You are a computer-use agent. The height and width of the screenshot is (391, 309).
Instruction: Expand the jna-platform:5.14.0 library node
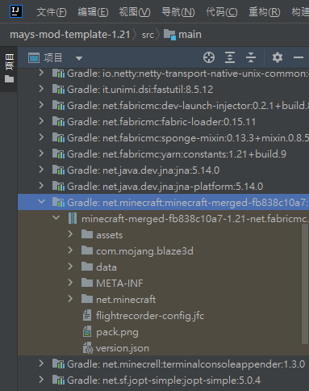click(x=41, y=186)
